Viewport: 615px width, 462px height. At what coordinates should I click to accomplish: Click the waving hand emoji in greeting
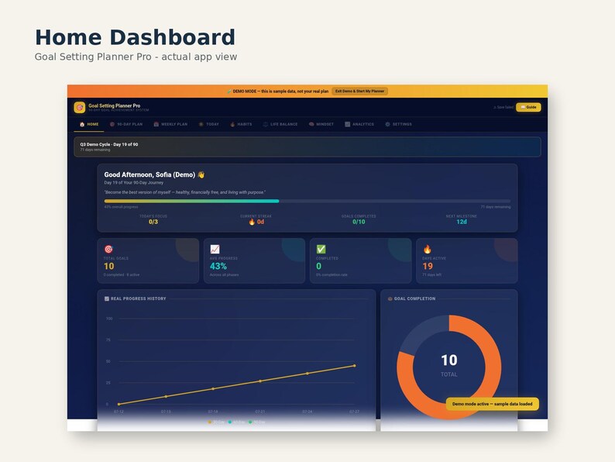point(201,174)
